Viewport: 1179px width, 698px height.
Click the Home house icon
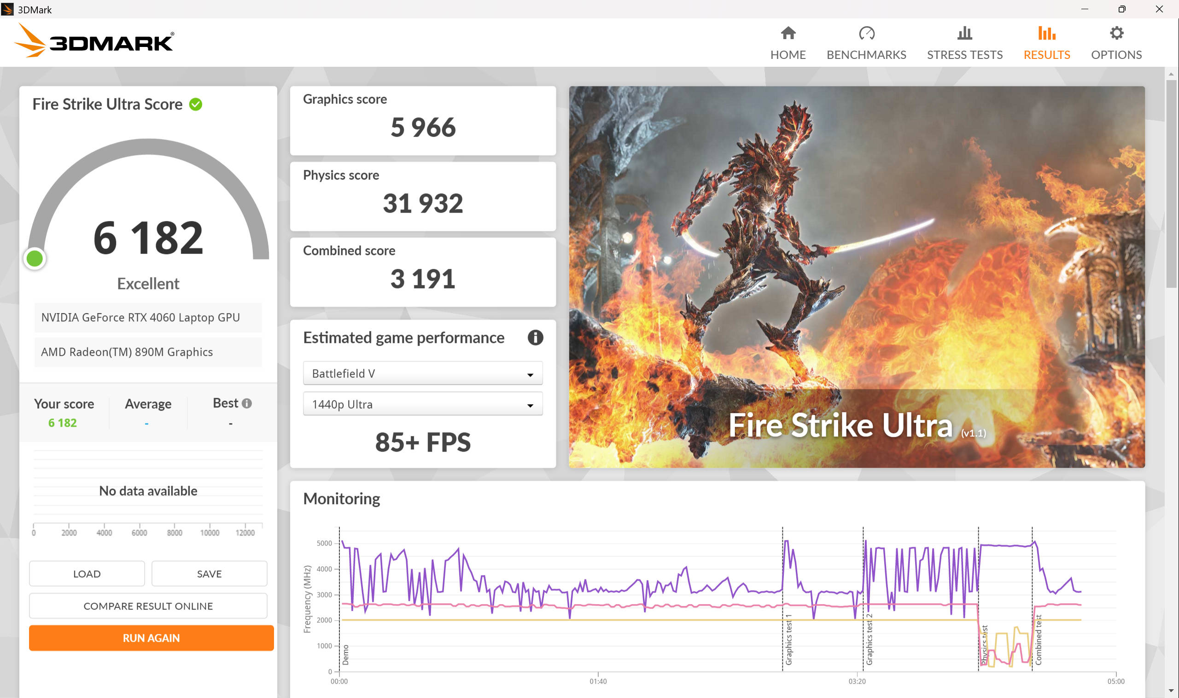click(788, 34)
